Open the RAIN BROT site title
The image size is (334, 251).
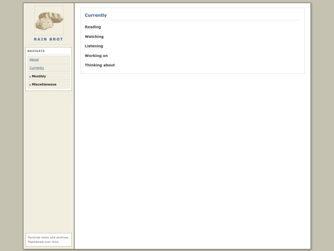49,39
